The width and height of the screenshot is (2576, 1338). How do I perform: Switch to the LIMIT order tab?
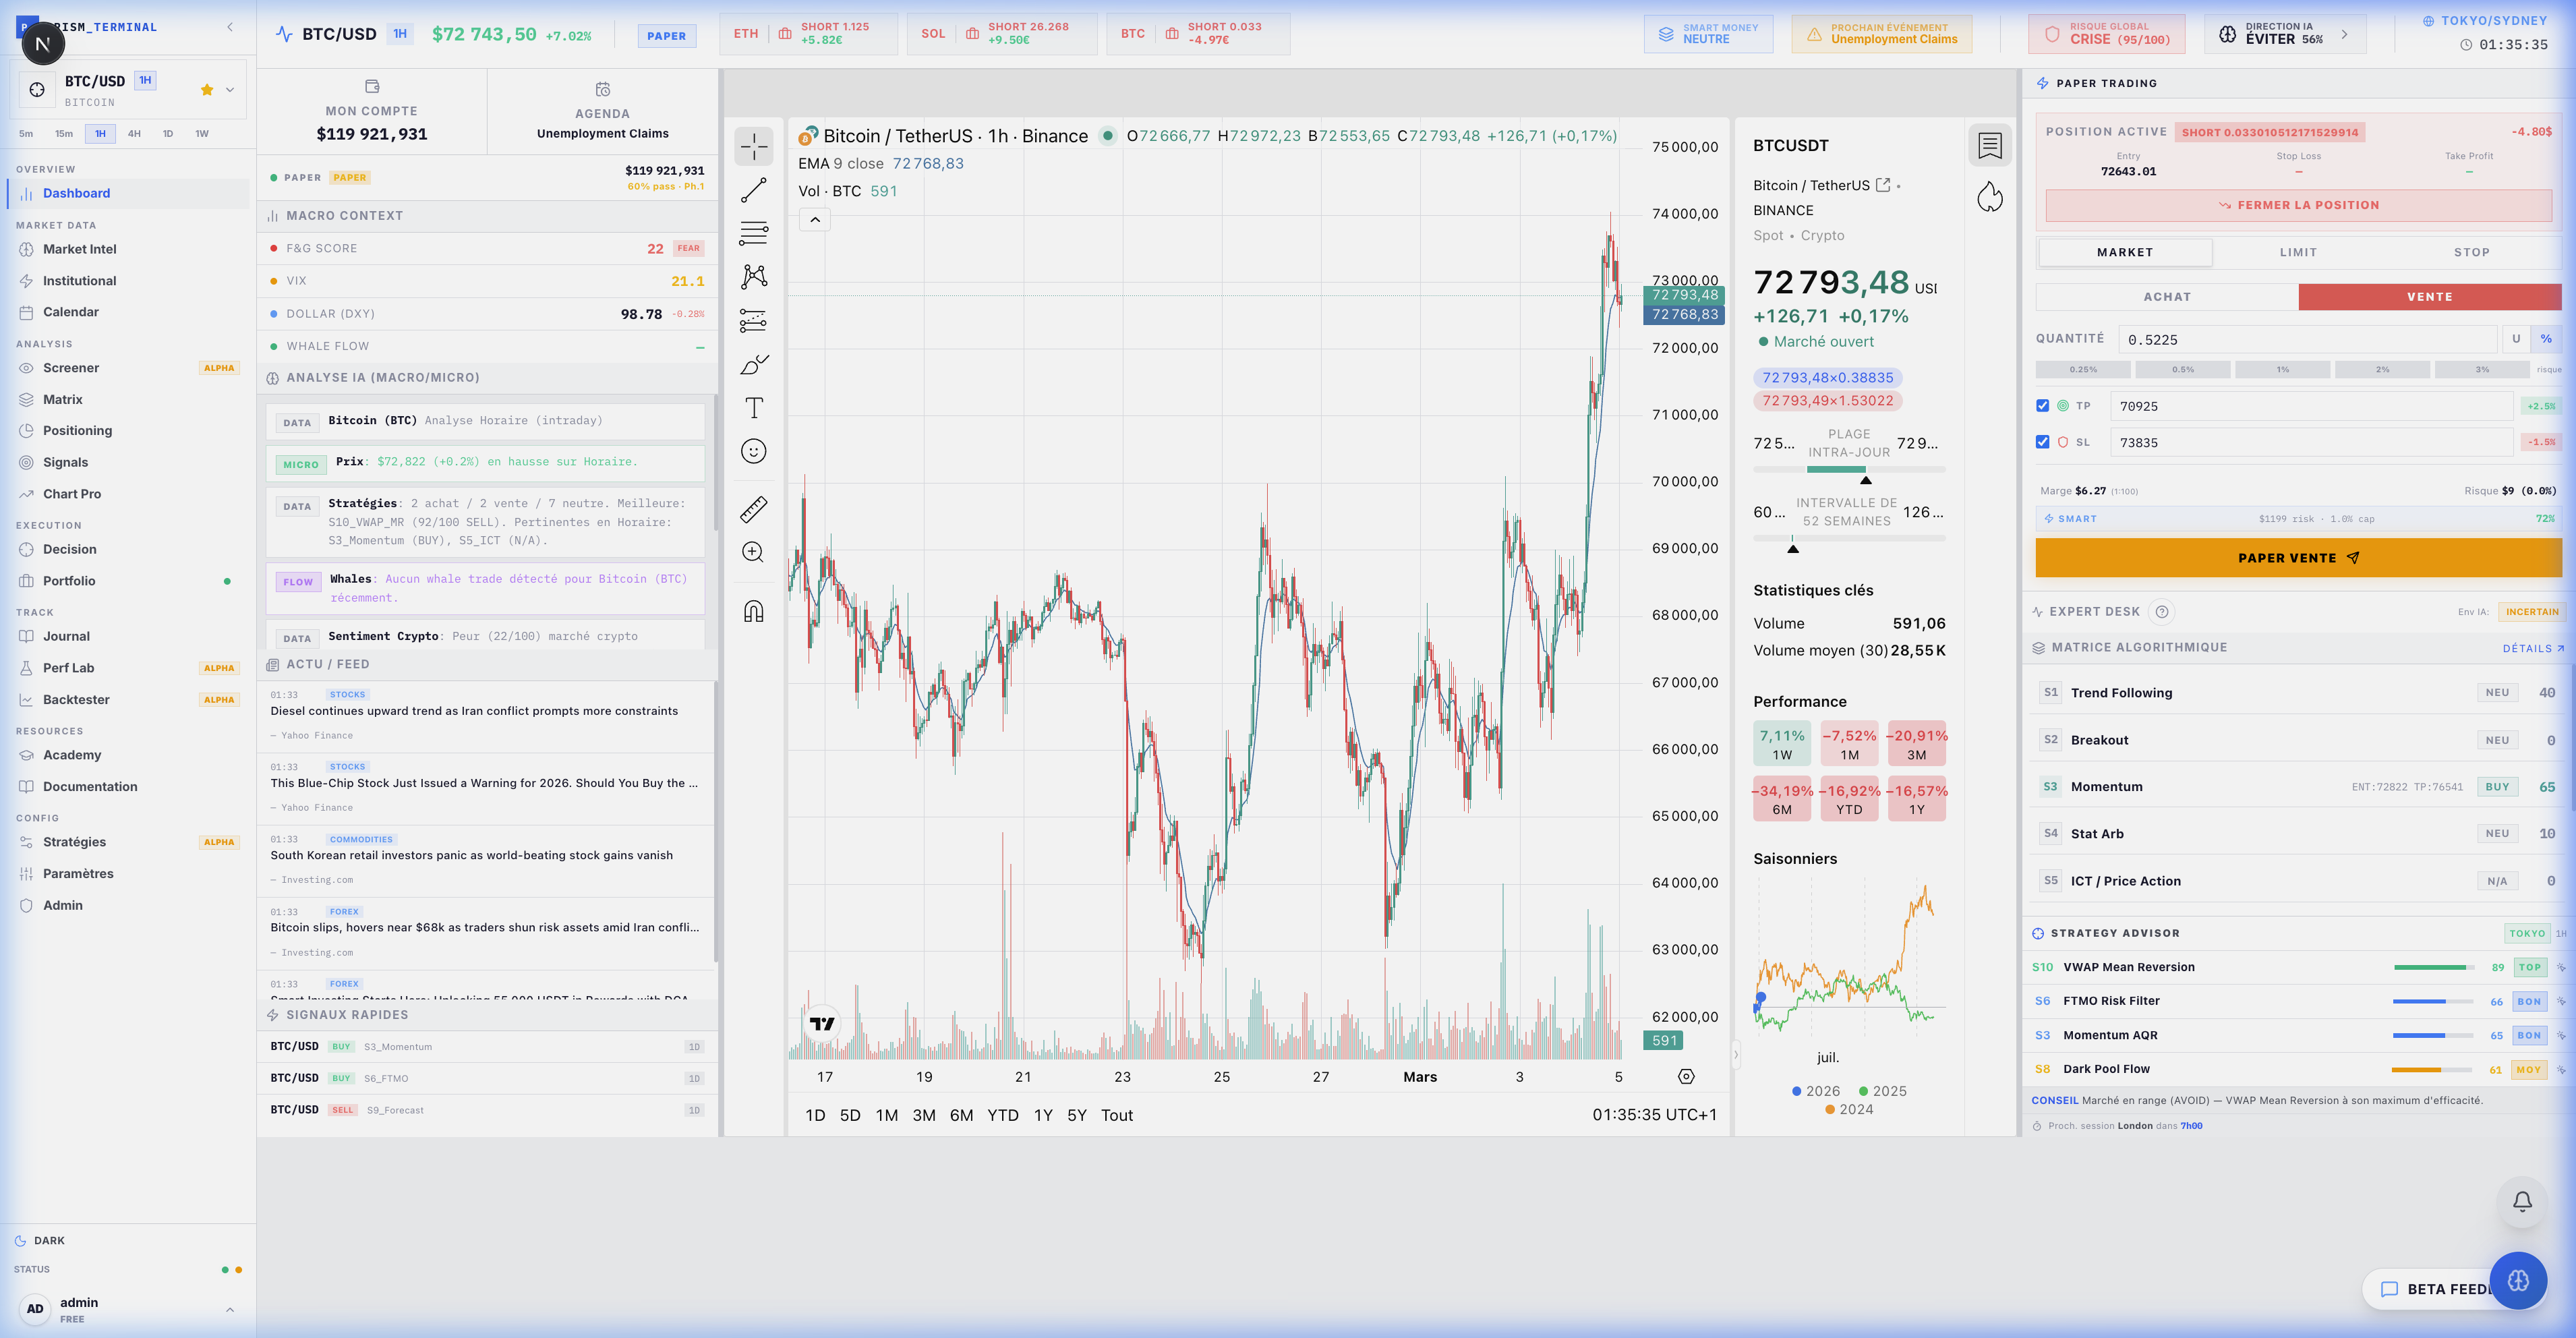pos(2298,253)
